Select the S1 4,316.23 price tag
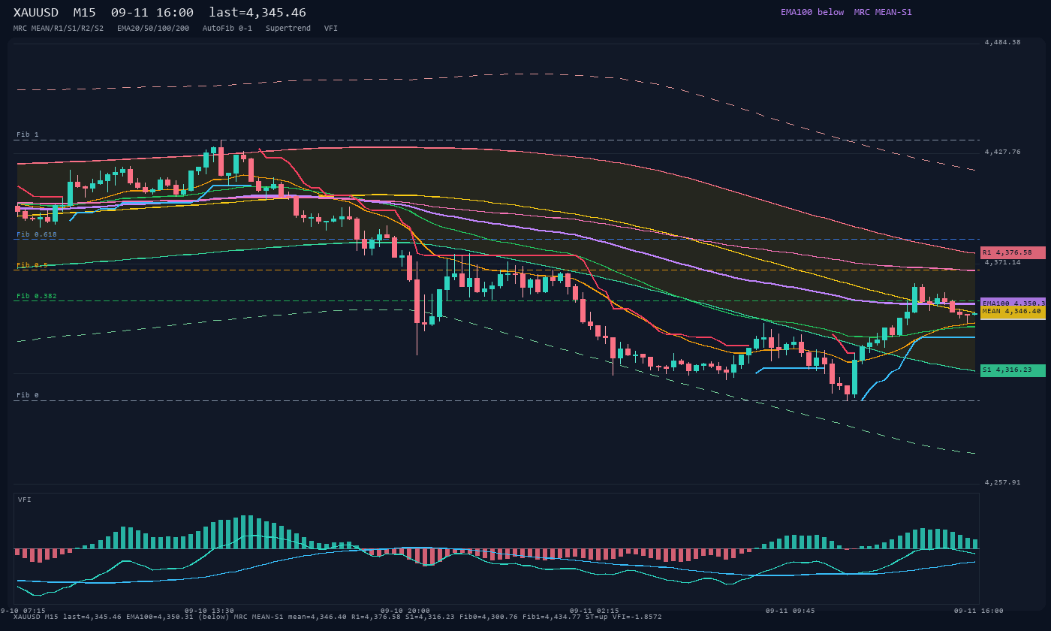The height and width of the screenshot is (631, 1051). 1013,370
